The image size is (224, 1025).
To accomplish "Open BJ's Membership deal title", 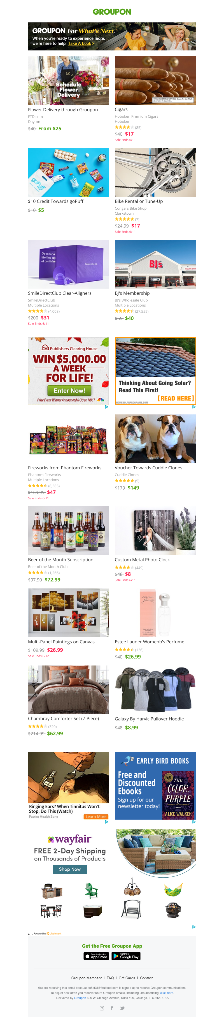I will (x=132, y=293).
